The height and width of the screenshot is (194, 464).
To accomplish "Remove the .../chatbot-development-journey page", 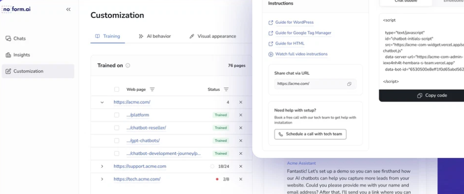I will (x=241, y=154).
